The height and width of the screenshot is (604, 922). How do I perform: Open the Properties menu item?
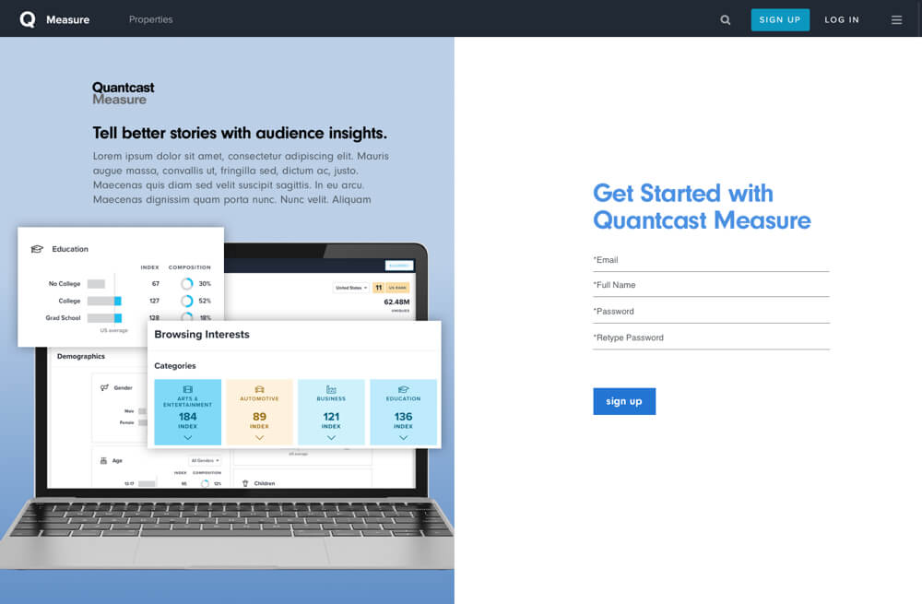click(x=150, y=19)
